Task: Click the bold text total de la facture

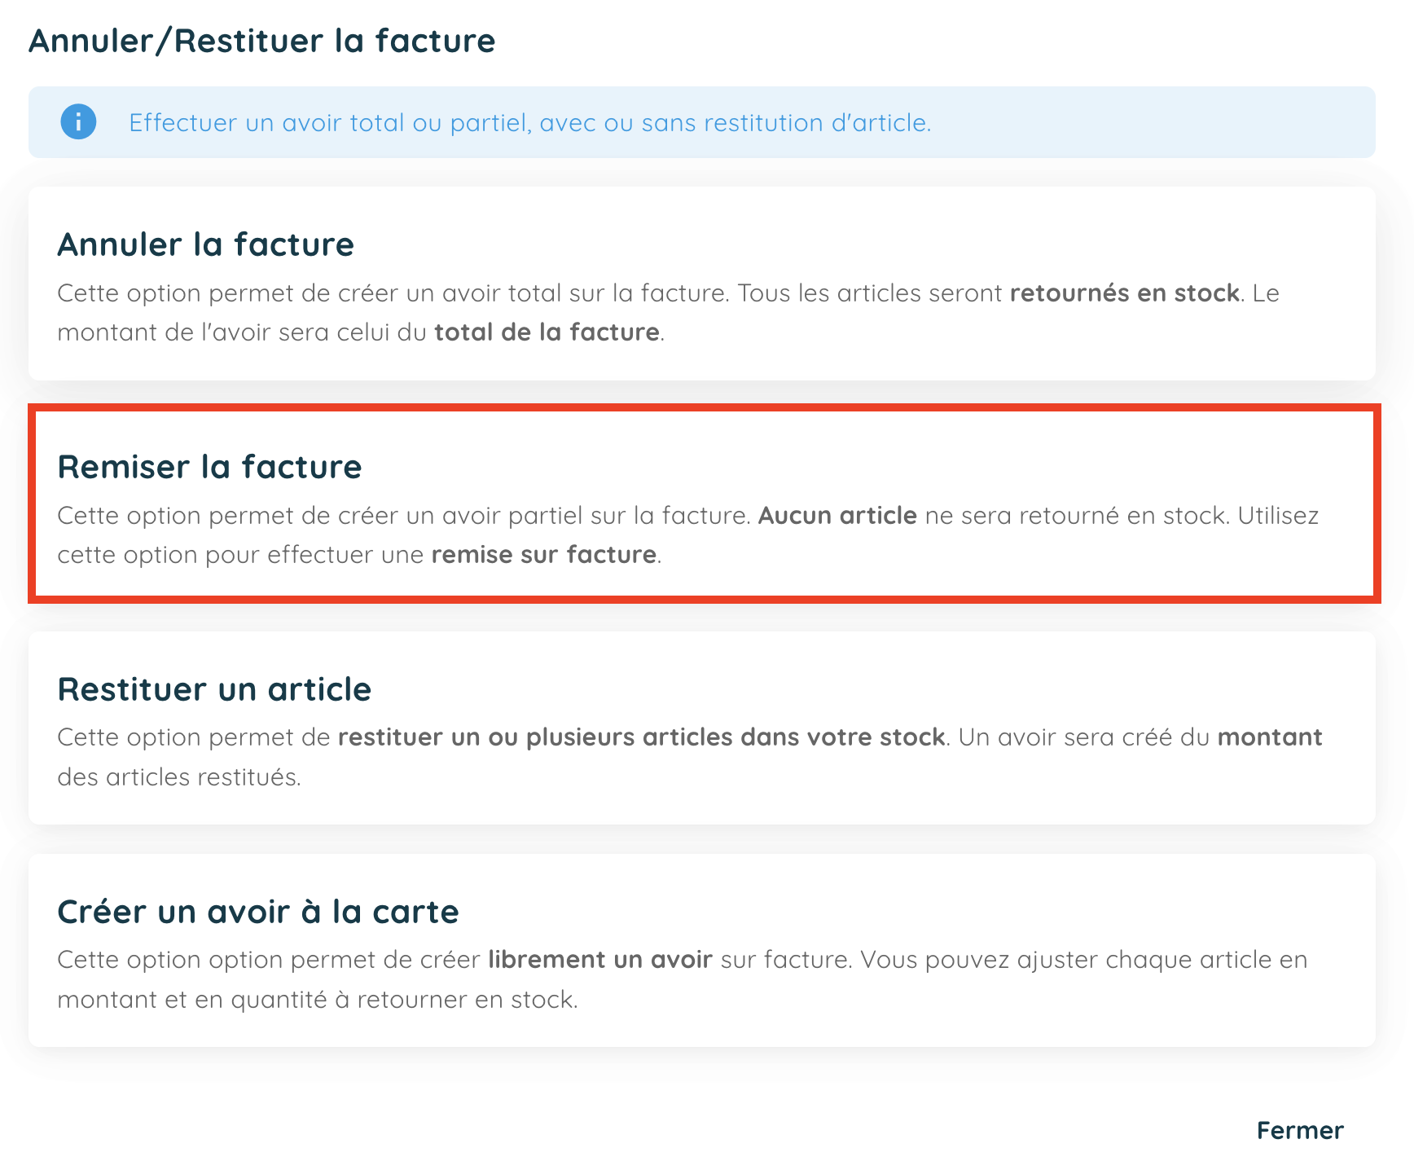Action: tap(546, 332)
